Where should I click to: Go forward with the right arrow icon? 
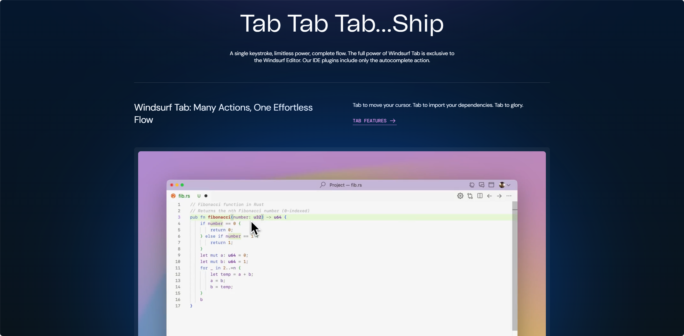click(499, 196)
